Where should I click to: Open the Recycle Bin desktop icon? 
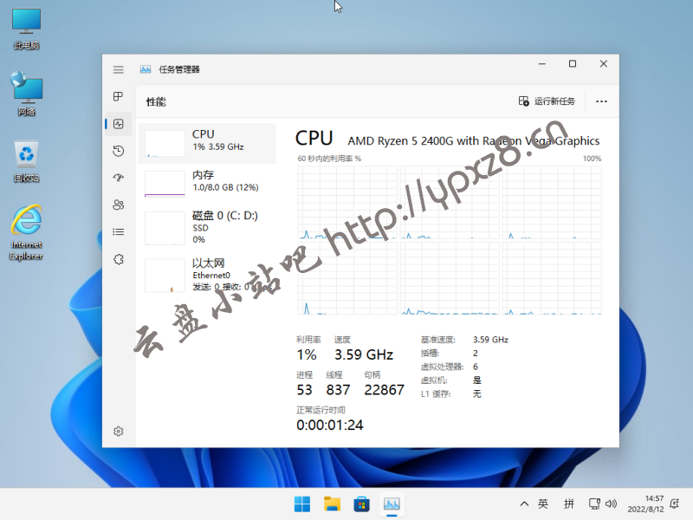click(27, 161)
